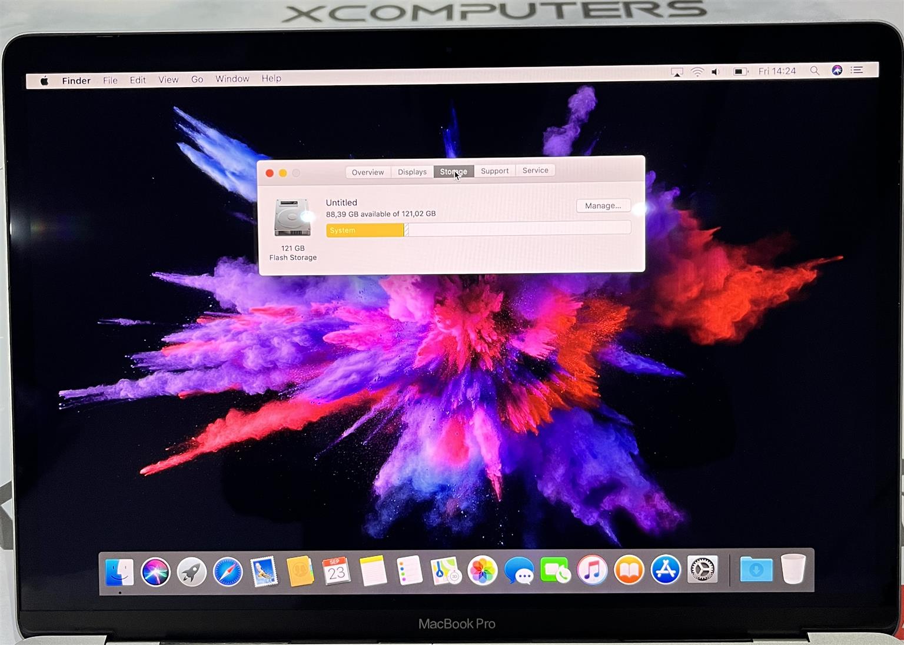
Task: Launch iTunes from the Dock
Action: point(592,570)
